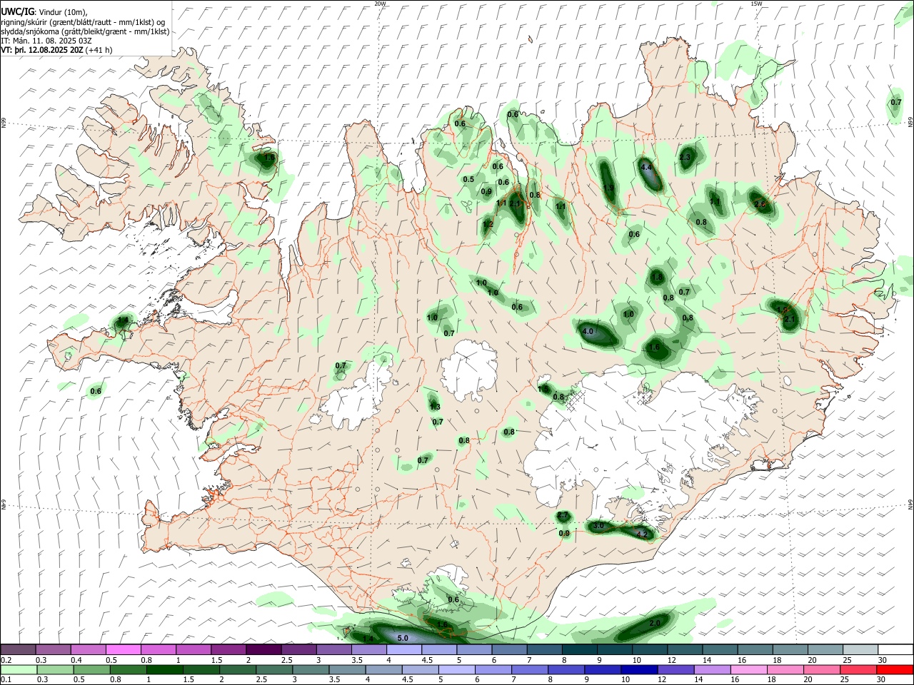Click the 4.0 precipitation value on the map

[588, 332]
